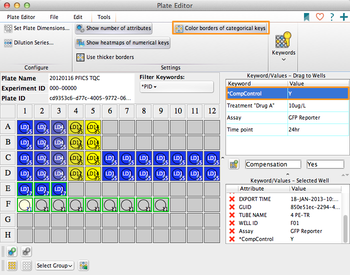Click the Plate ID value
Viewport: 350px width, 275px height.
click(x=91, y=98)
